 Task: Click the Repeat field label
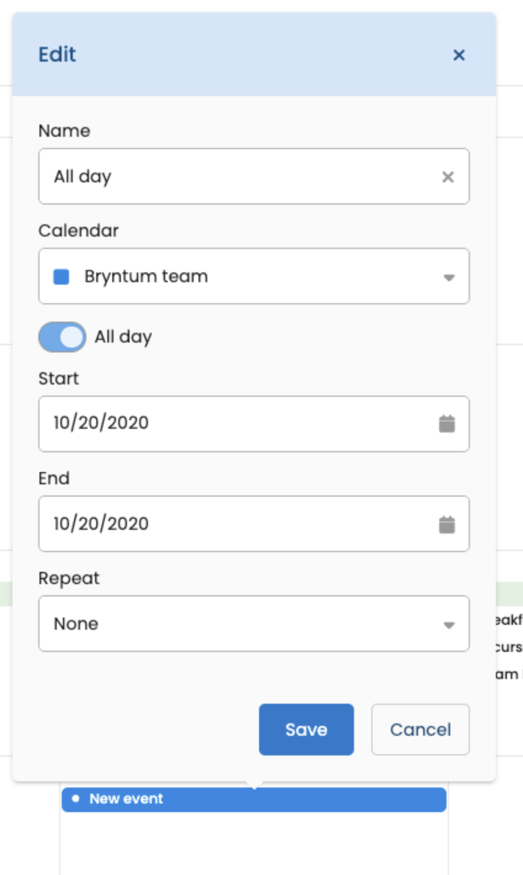pyautogui.click(x=68, y=578)
